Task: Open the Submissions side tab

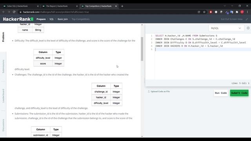Action: coord(3,67)
